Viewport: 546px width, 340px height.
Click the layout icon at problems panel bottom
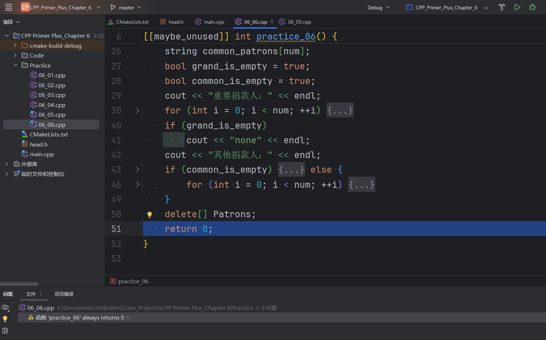[5, 331]
